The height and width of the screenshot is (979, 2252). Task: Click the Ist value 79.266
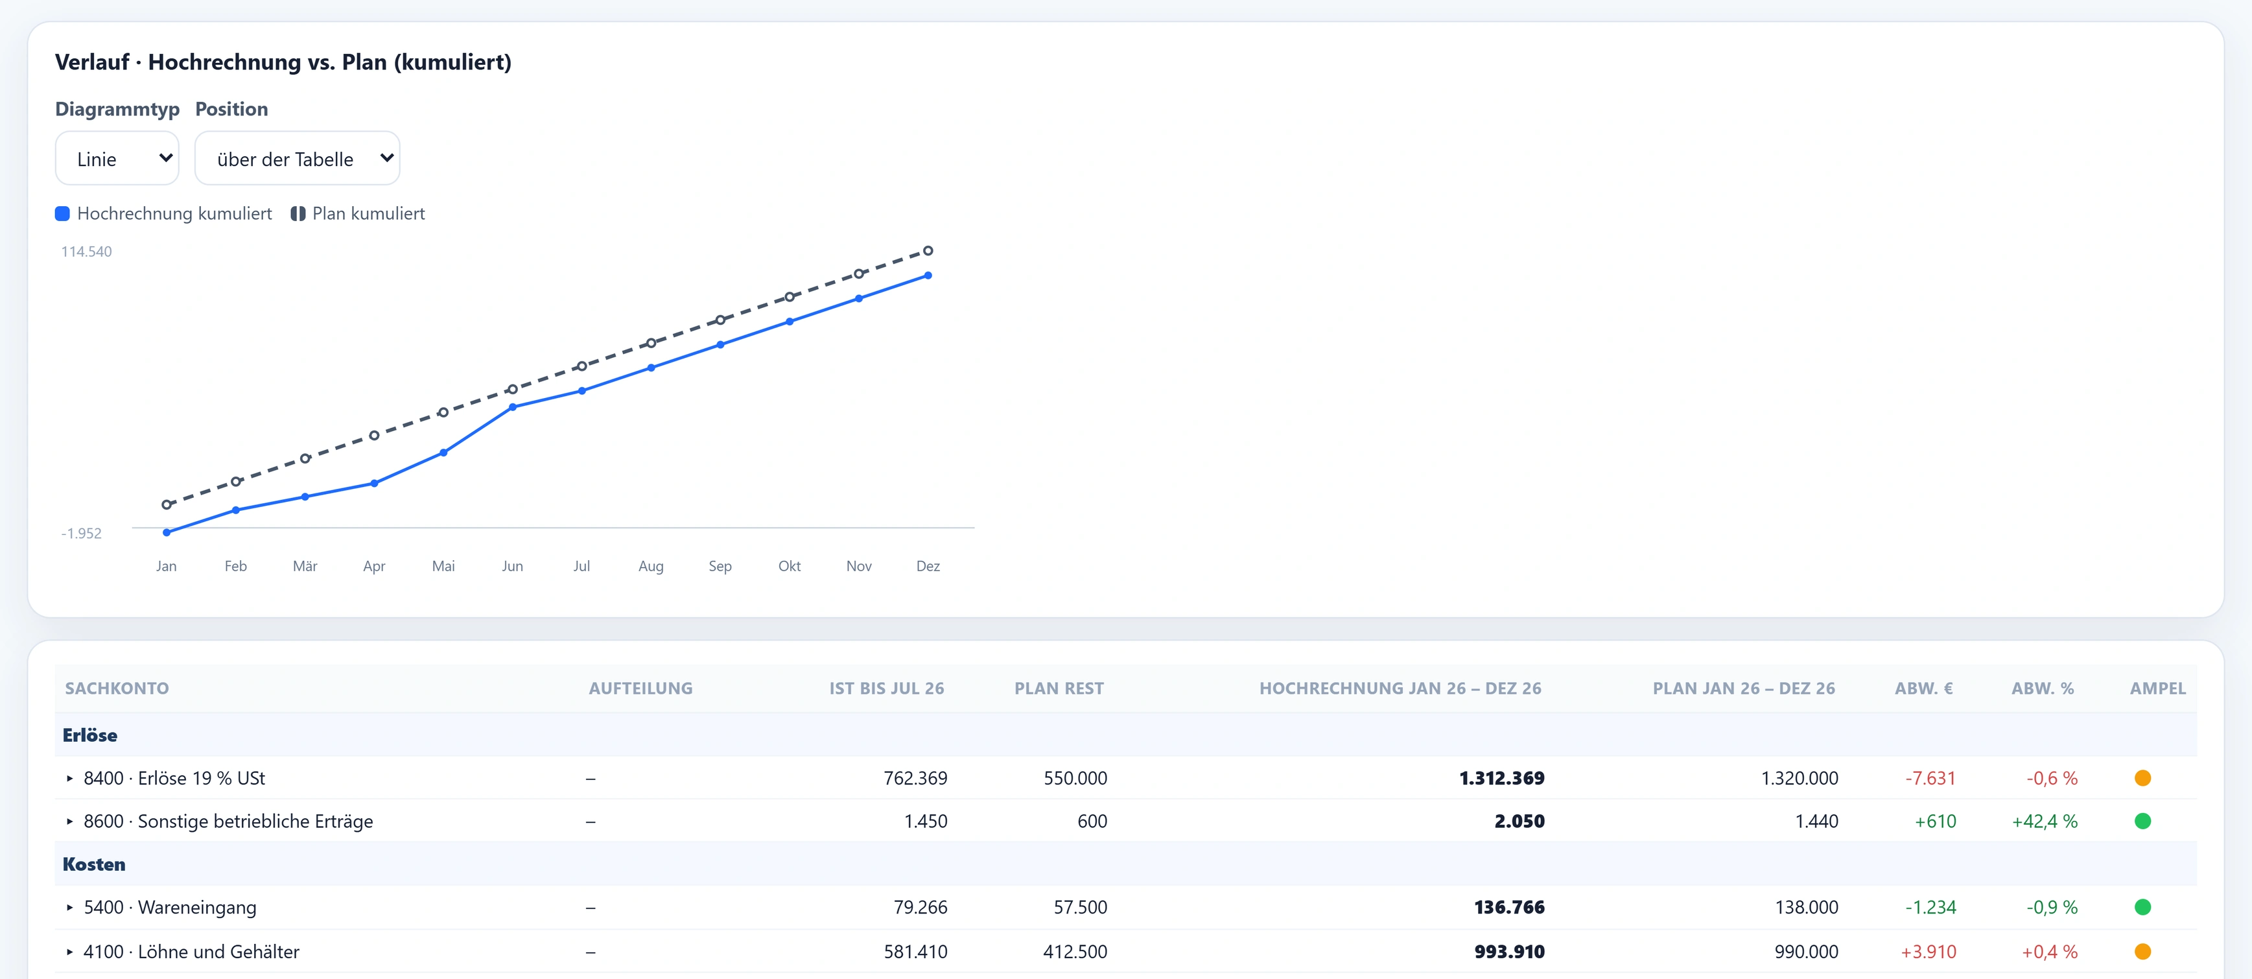pyautogui.click(x=921, y=907)
